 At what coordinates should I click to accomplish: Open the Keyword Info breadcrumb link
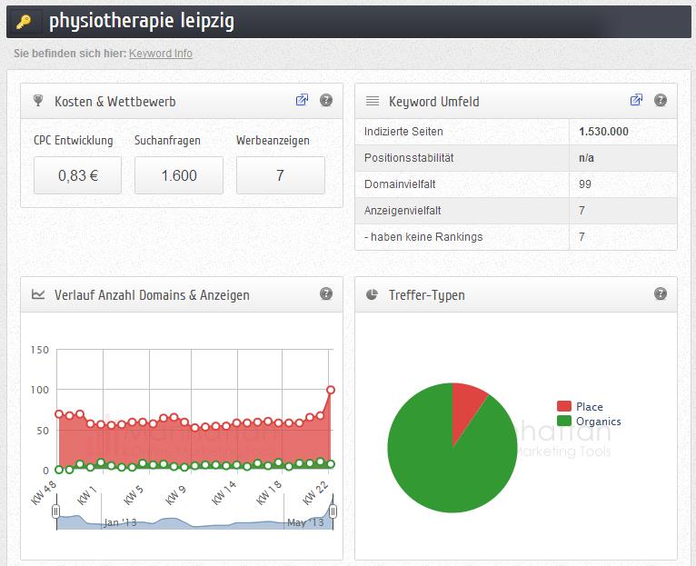click(x=161, y=54)
